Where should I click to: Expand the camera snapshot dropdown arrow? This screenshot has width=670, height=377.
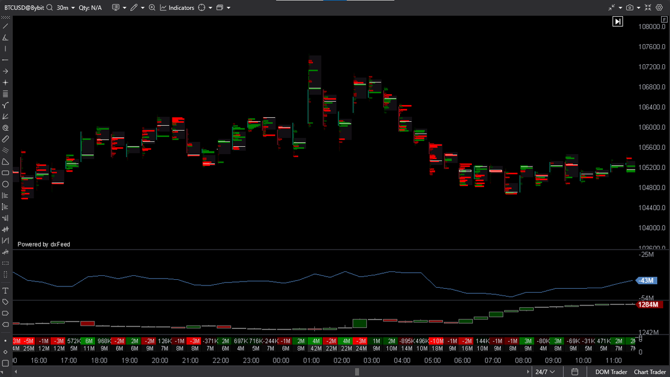coord(639,8)
